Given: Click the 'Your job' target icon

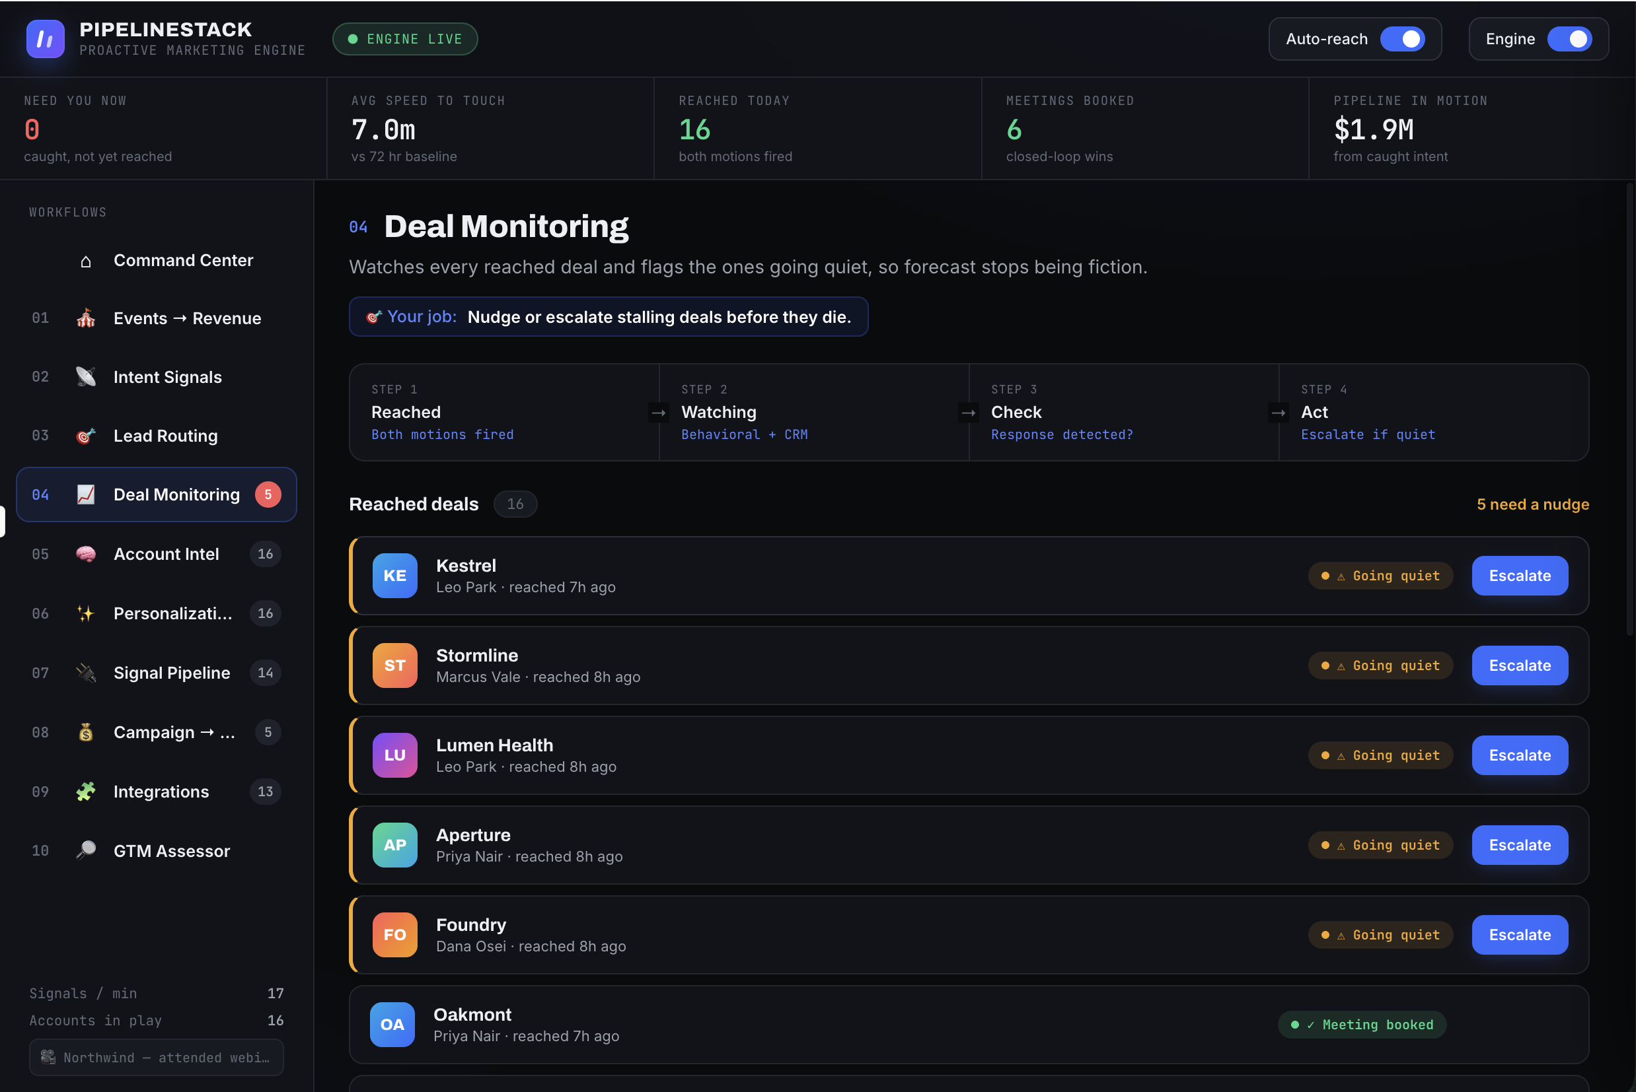Looking at the screenshot, I should (374, 318).
